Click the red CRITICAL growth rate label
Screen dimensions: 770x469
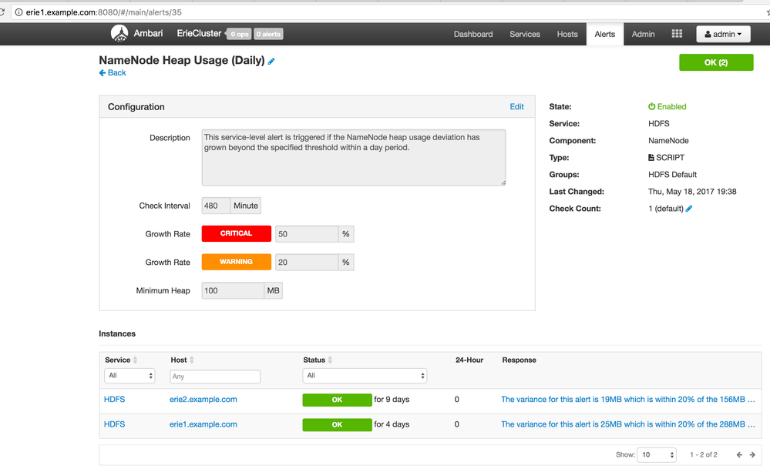pos(236,233)
